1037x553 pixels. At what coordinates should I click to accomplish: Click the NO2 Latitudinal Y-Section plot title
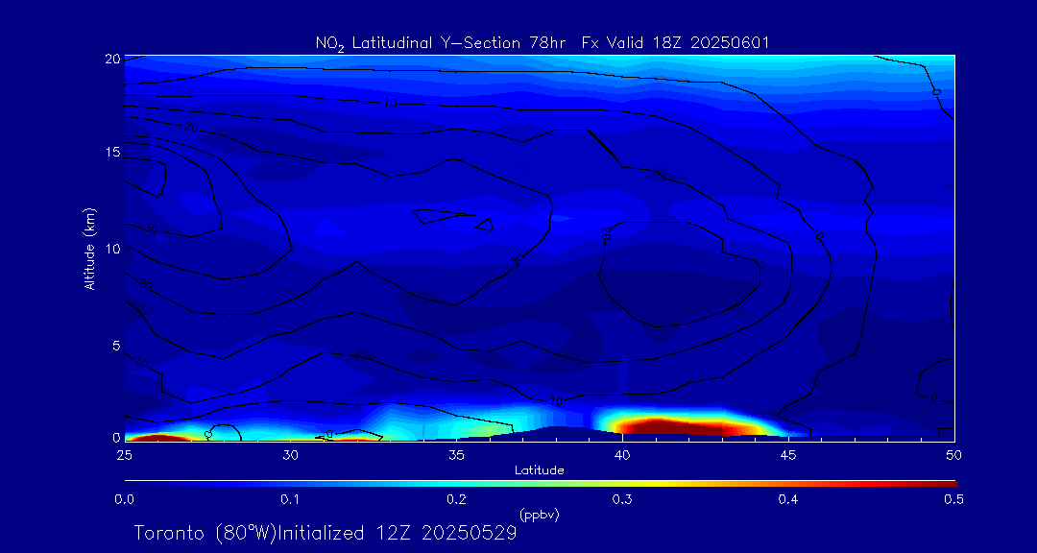coord(543,42)
